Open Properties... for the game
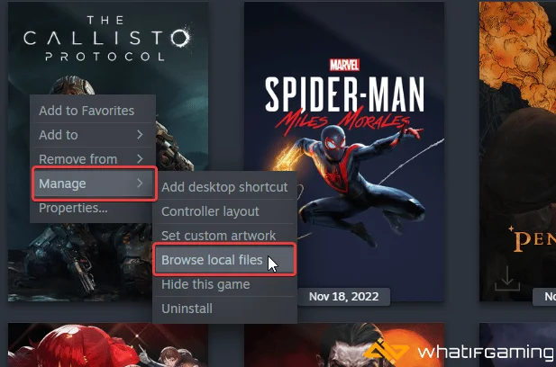This screenshot has height=367, width=556. (x=73, y=208)
